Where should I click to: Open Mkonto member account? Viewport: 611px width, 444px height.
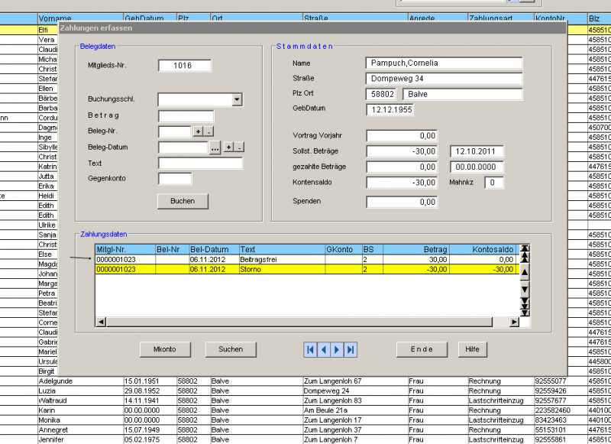click(165, 349)
